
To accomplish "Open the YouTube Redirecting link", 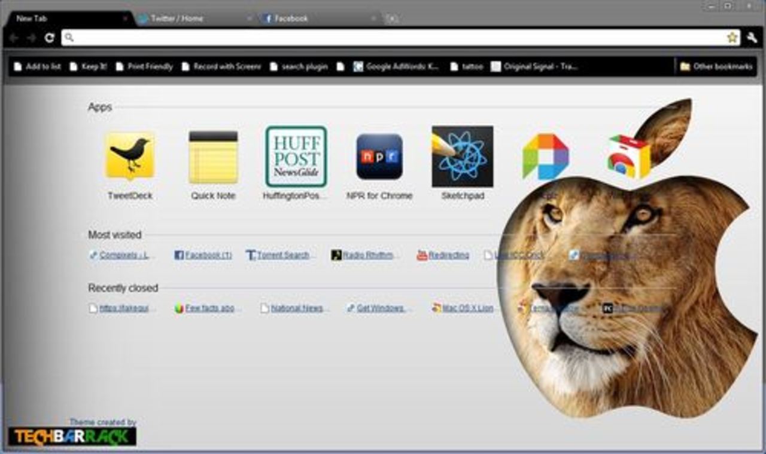I will (443, 255).
